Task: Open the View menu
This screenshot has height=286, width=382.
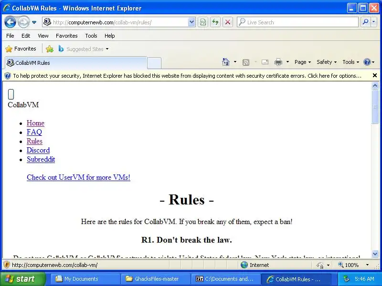Action: 43,36
